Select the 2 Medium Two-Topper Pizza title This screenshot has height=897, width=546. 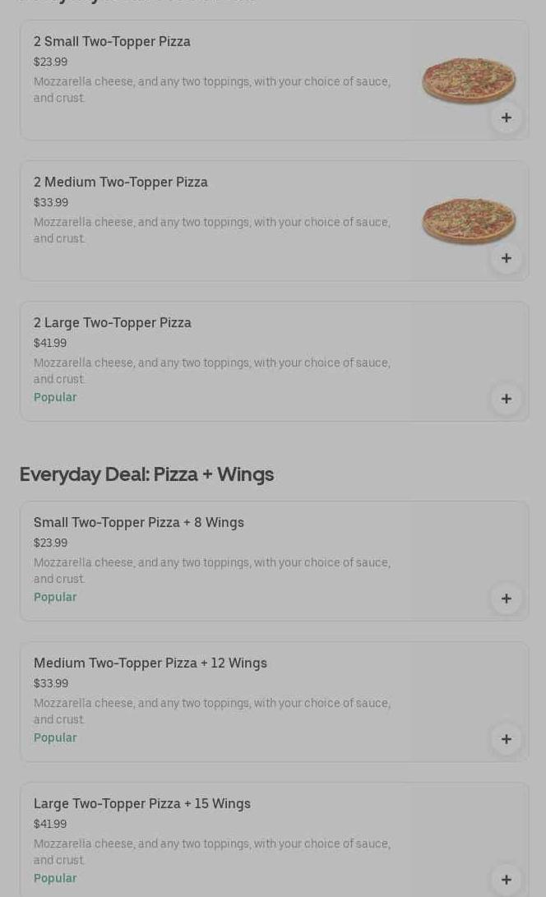[121, 182]
